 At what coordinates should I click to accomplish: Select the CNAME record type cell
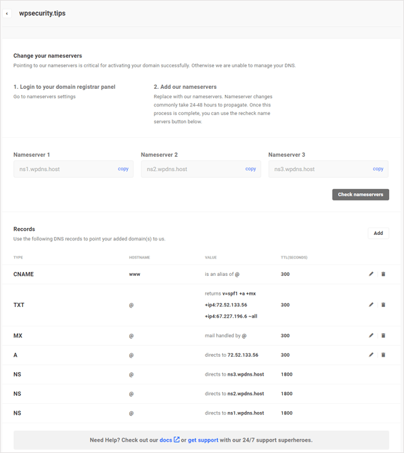pos(24,274)
